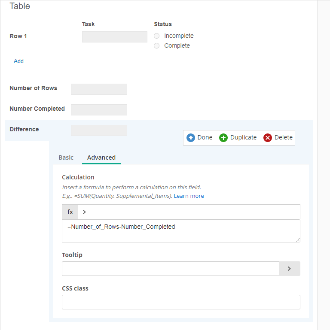This screenshot has height=330, width=330.
Task: Click the Task field in Row 1
Action: pos(115,37)
